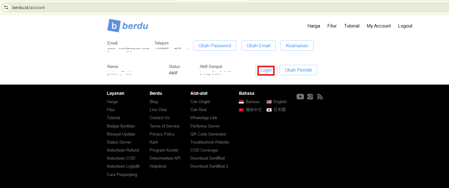Open the Keamanan settings button
The image size is (449, 188).
coord(297,46)
